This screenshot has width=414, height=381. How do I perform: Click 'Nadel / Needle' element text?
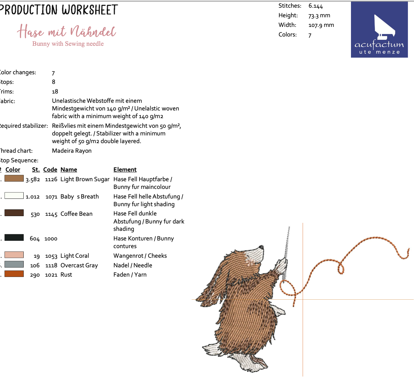pos(133,265)
